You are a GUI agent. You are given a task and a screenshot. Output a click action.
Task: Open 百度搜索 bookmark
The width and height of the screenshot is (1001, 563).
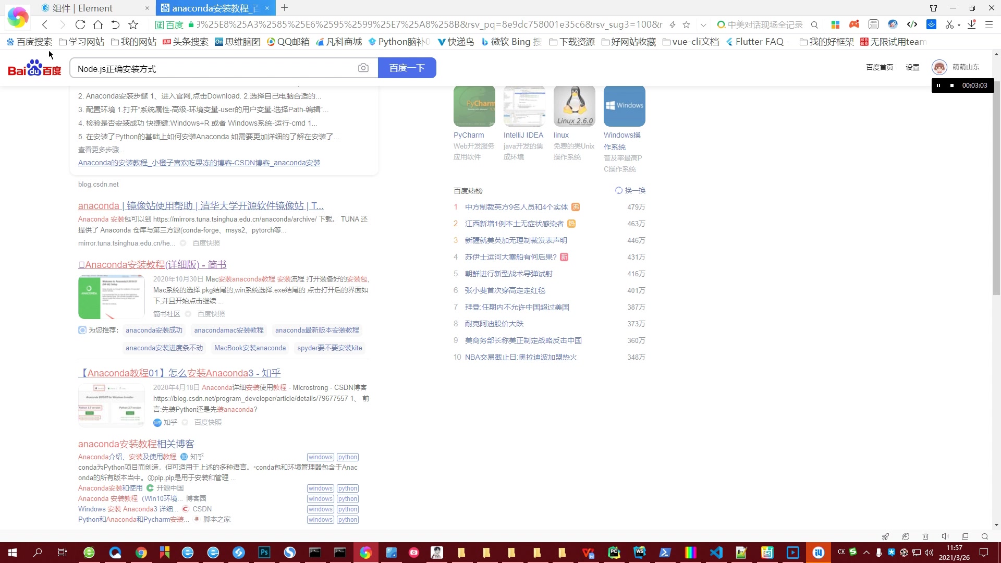[x=29, y=42]
